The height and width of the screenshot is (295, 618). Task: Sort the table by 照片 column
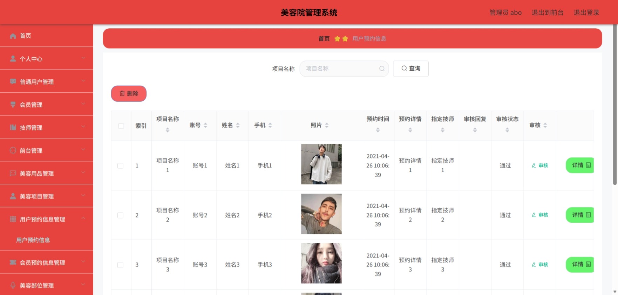327,125
